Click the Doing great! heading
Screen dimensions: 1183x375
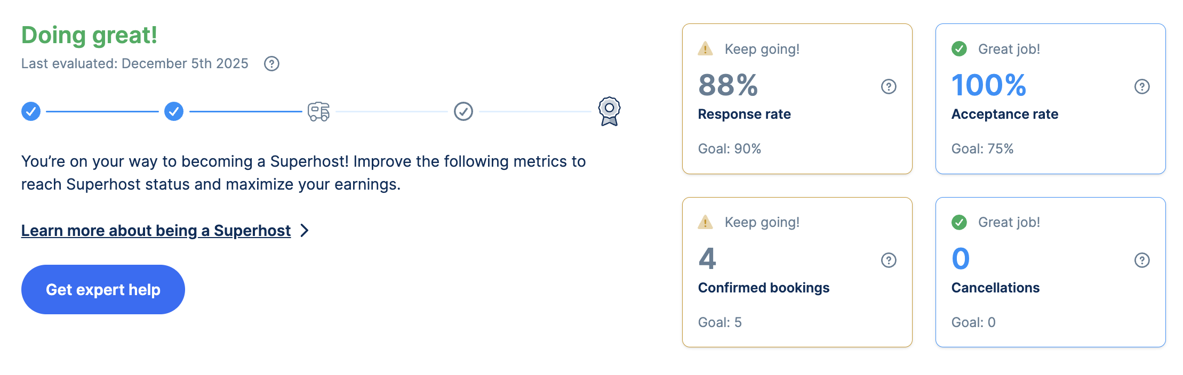[x=89, y=35]
